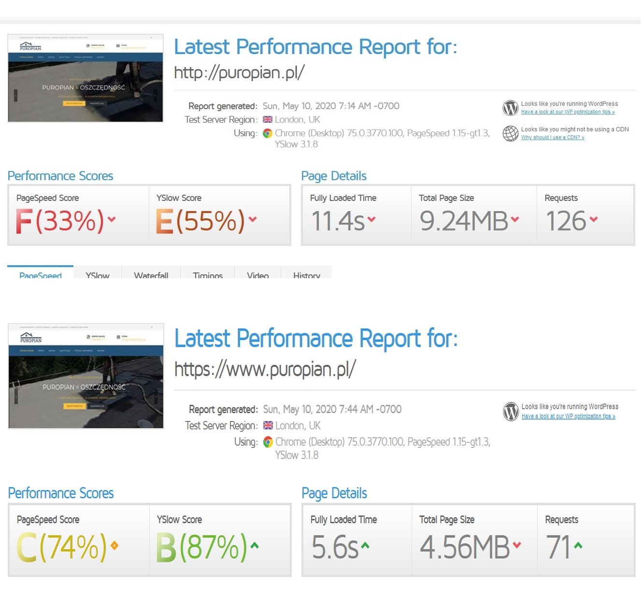
Task: Select the History tab
Action: (306, 274)
